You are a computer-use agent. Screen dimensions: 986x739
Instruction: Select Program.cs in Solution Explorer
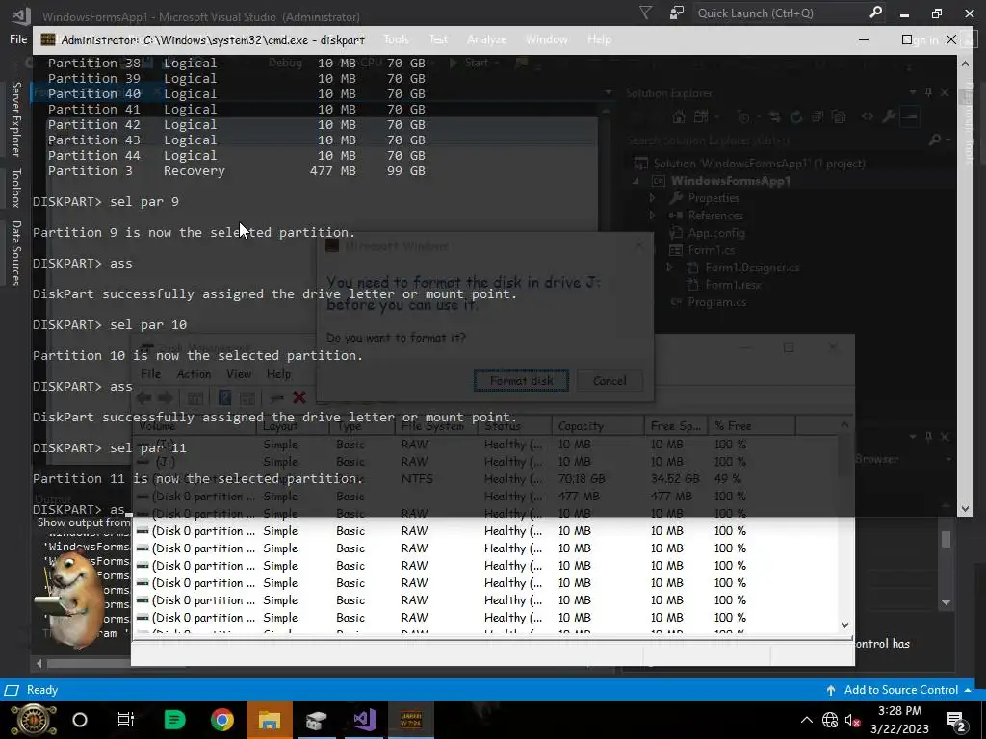[717, 302]
